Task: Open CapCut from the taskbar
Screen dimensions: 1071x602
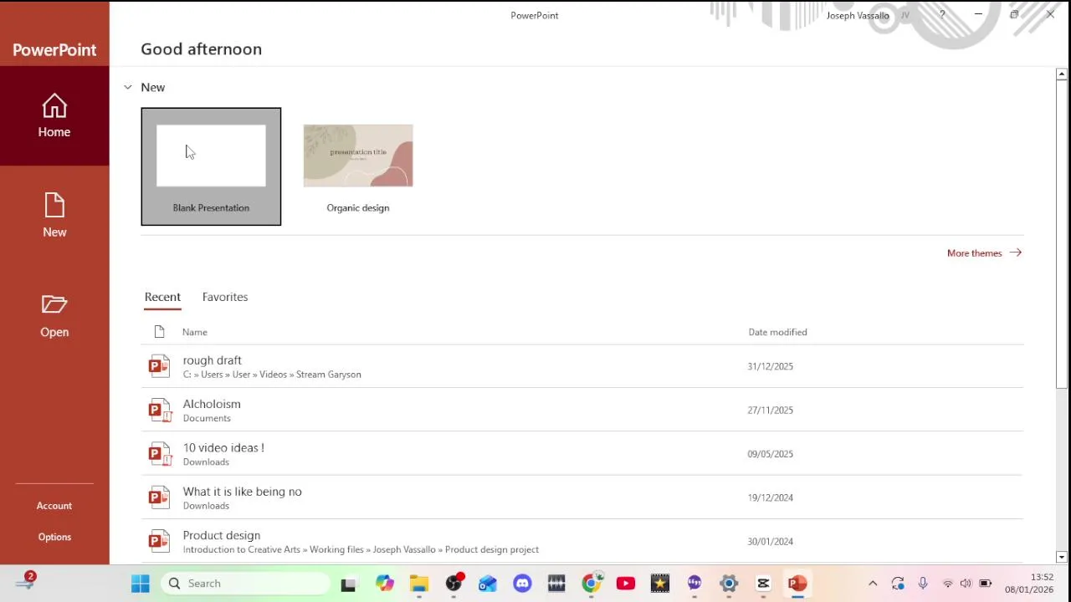Action: [763, 584]
